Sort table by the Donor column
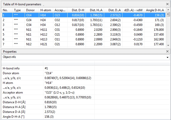Screen dimensions: 171x120 click(32, 10)
